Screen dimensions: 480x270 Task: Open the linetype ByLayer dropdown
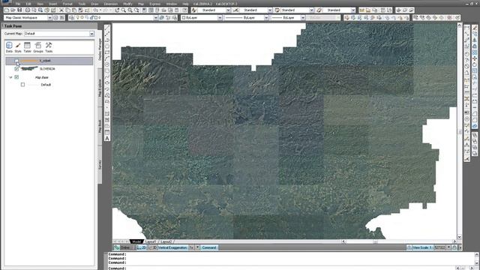[x=266, y=18]
